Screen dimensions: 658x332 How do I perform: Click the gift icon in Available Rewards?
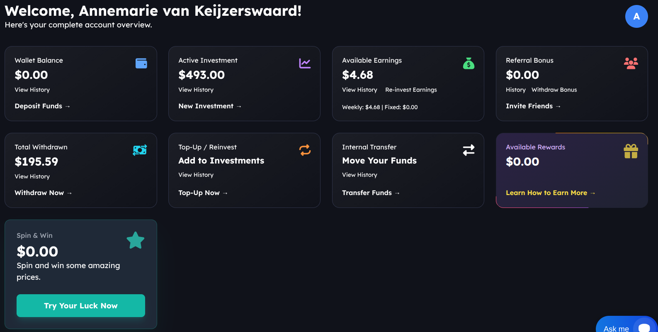(631, 151)
